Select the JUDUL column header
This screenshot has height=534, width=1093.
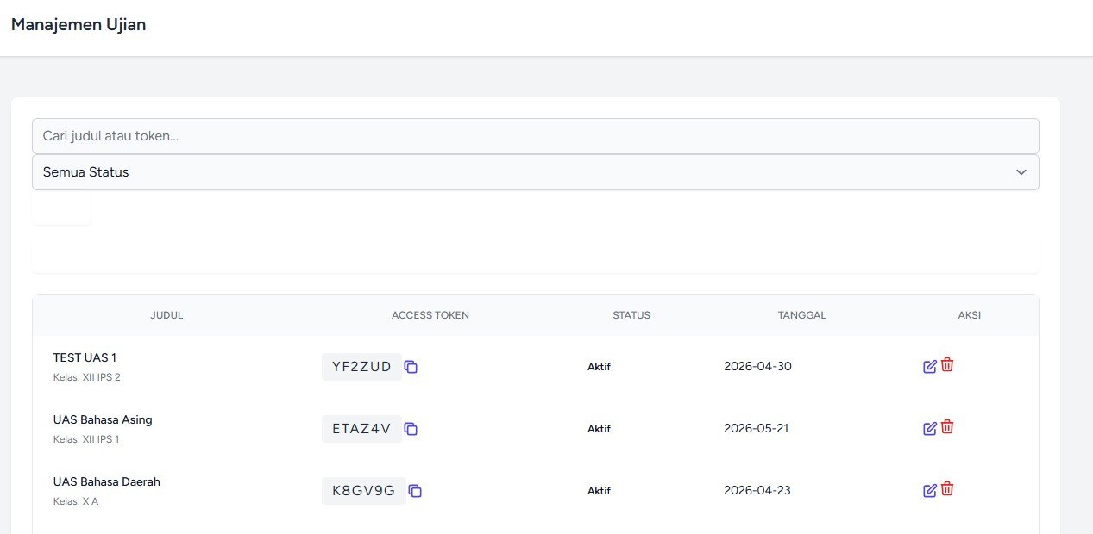166,315
